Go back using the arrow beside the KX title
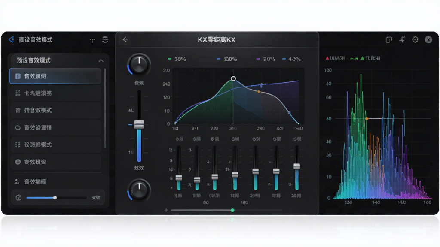The height and width of the screenshot is (247, 440). [x=125, y=40]
